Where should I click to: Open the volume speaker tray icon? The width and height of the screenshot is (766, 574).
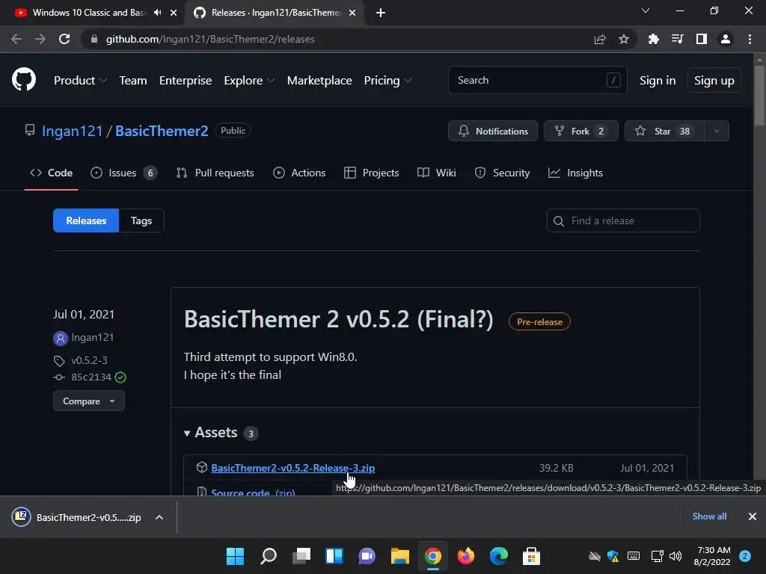tap(675, 556)
